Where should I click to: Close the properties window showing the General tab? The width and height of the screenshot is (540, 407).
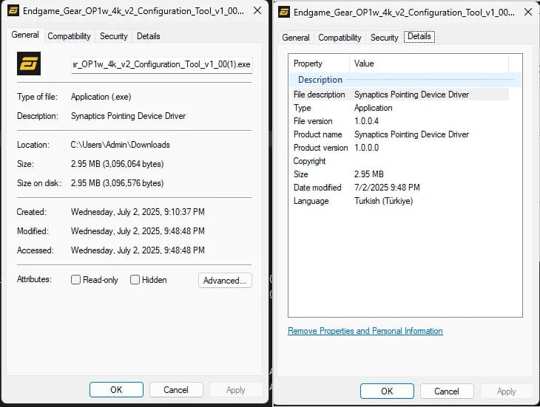256,11
